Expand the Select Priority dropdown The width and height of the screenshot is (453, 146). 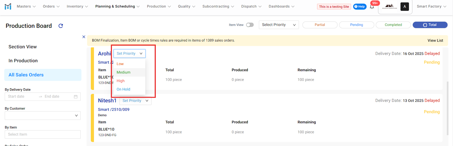[x=279, y=25]
